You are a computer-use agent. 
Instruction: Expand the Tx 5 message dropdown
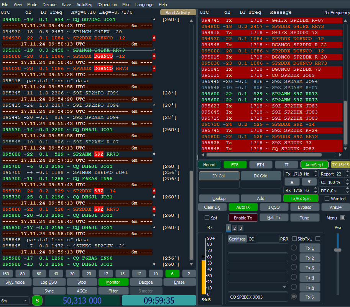pyautogui.click(x=284, y=287)
